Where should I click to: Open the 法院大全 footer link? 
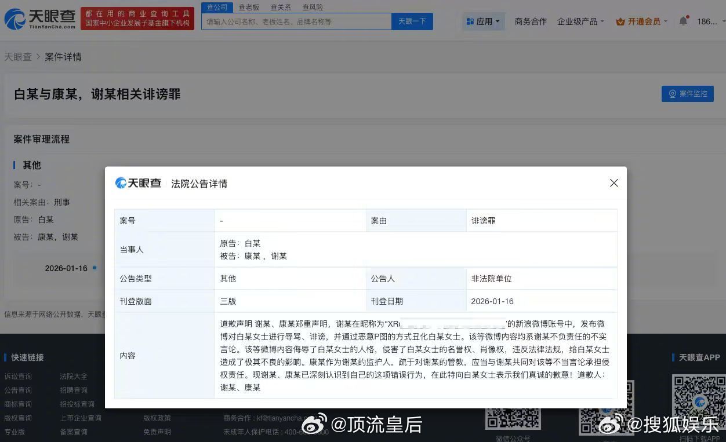tap(74, 377)
